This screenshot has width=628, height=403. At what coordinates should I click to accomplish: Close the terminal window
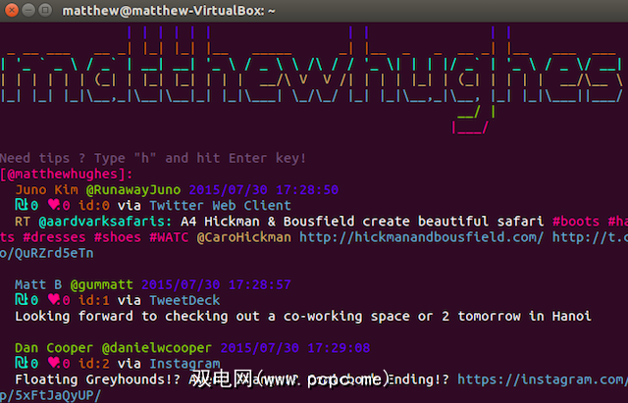tap(12, 10)
